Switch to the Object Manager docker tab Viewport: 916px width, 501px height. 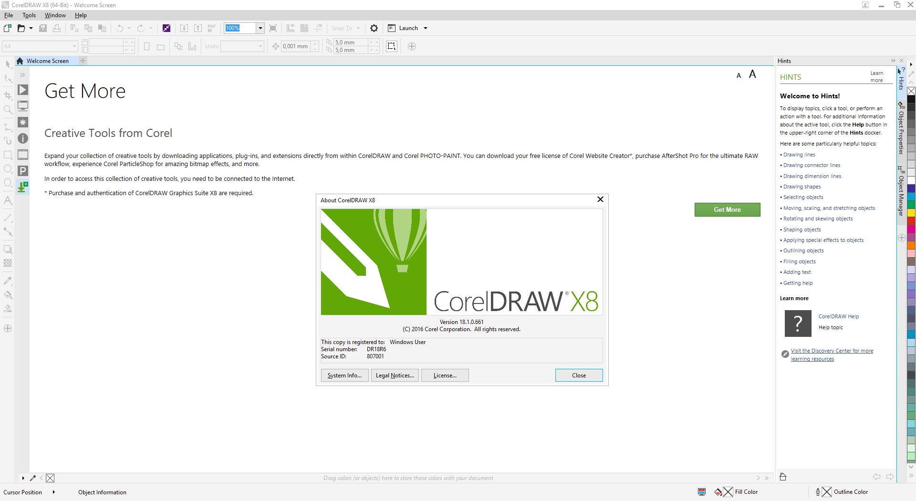tap(901, 191)
